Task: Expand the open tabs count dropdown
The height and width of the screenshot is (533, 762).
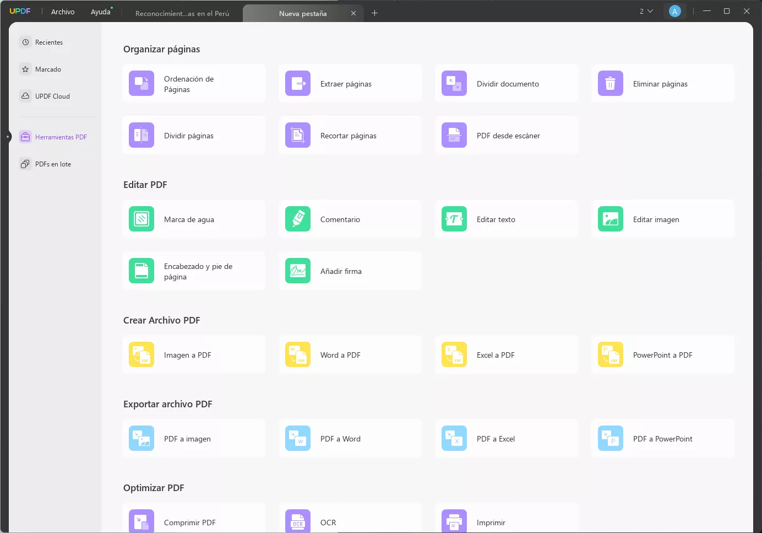Action: 646,12
